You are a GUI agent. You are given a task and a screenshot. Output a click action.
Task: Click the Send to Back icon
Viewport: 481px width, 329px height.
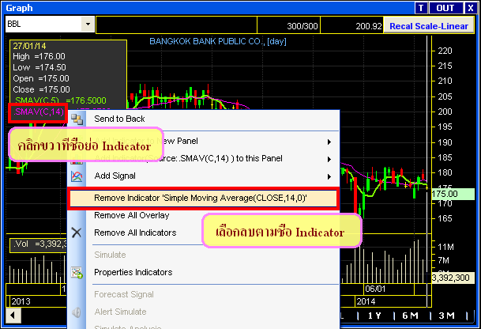pyautogui.click(x=77, y=119)
